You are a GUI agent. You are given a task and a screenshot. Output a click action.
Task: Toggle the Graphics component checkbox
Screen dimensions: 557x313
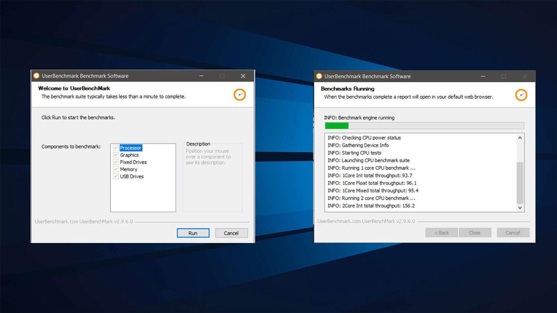click(x=116, y=155)
